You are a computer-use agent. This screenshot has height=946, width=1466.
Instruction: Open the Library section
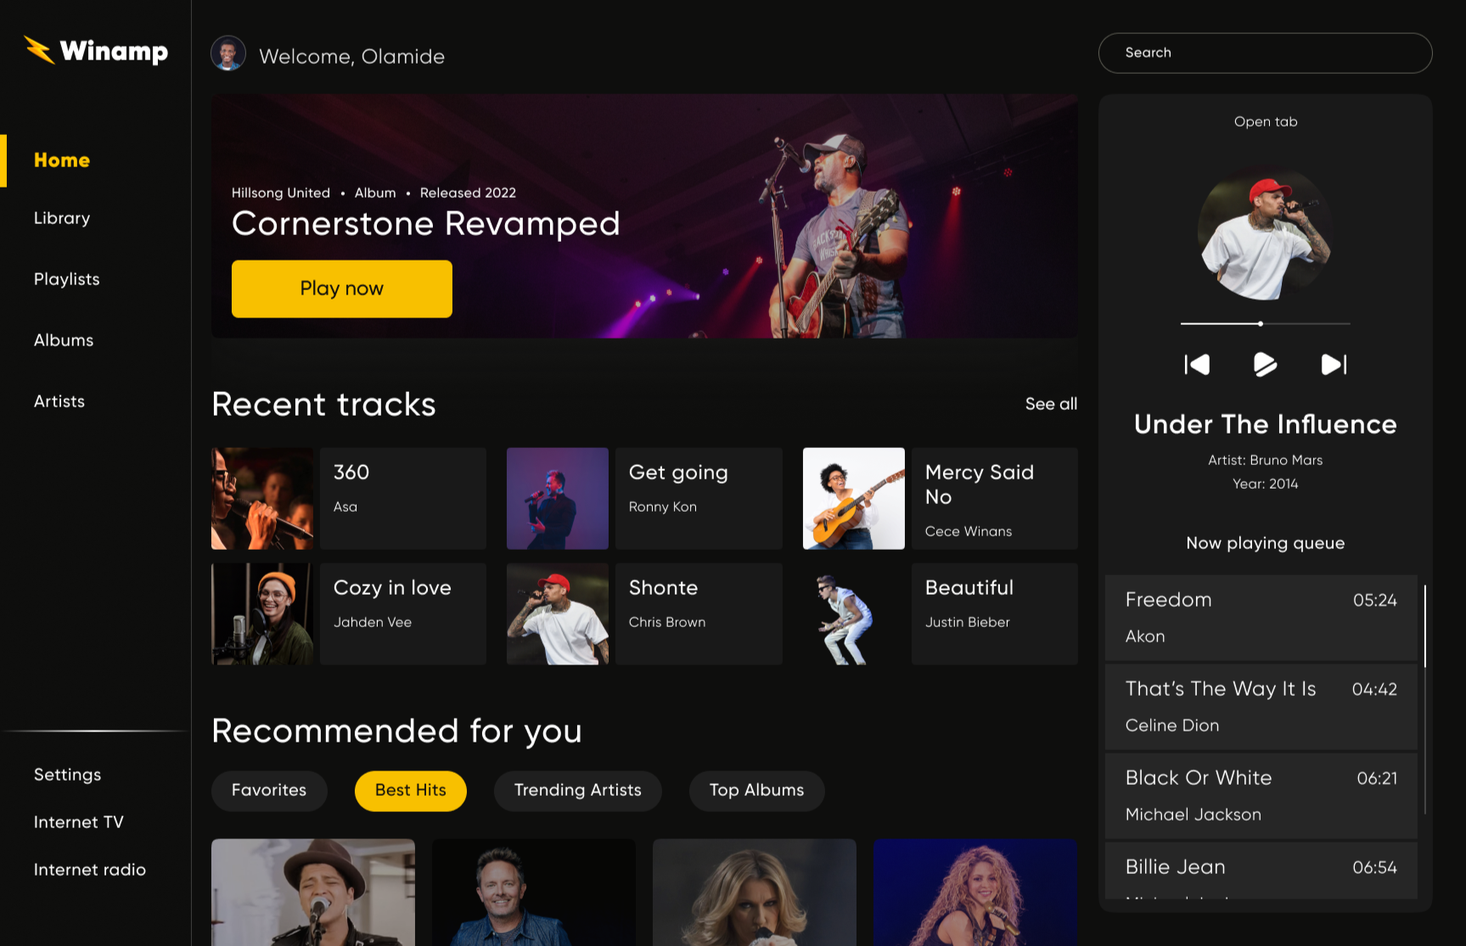point(62,218)
